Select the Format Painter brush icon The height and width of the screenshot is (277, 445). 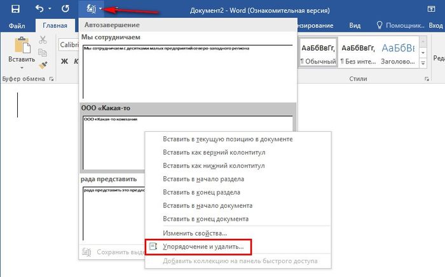coord(43,64)
